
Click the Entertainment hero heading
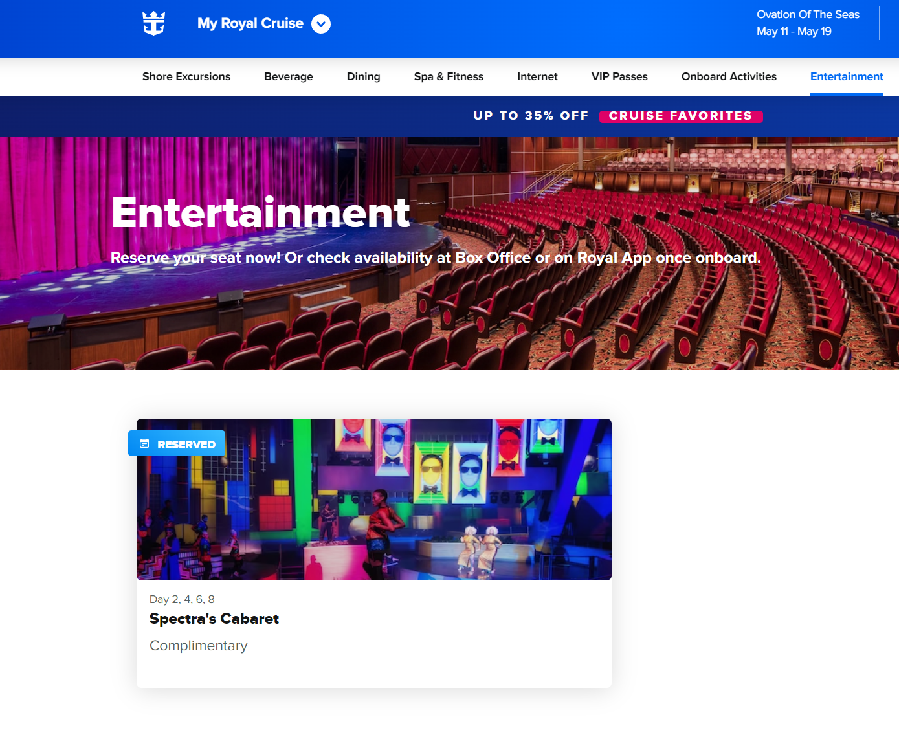(261, 212)
